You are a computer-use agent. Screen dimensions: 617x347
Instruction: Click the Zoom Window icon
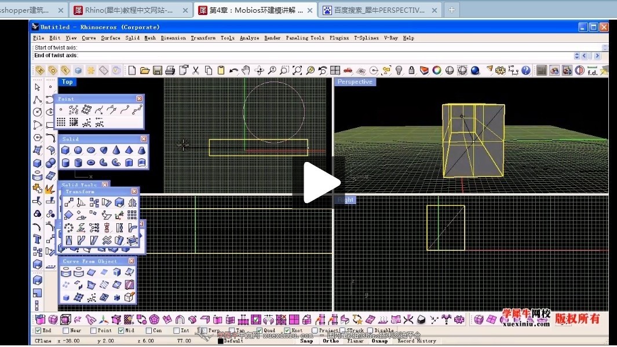[284, 71]
